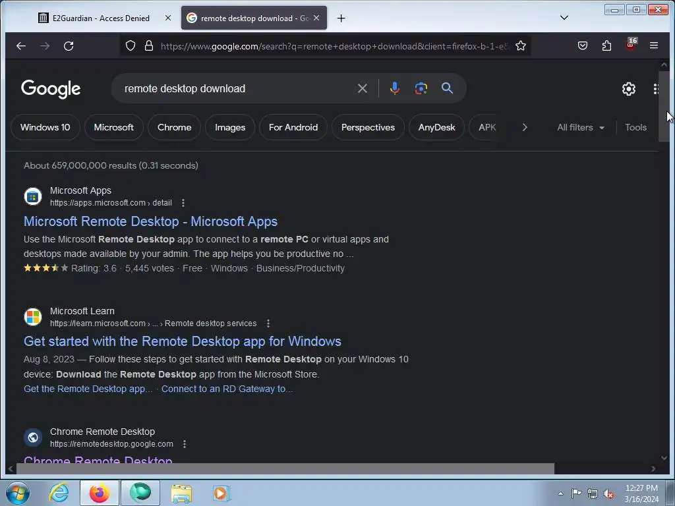Click the horizontal scrollbar right arrow

pos(653,468)
